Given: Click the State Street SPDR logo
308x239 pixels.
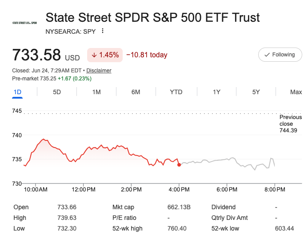Looking at the screenshot, I should (24, 23).
